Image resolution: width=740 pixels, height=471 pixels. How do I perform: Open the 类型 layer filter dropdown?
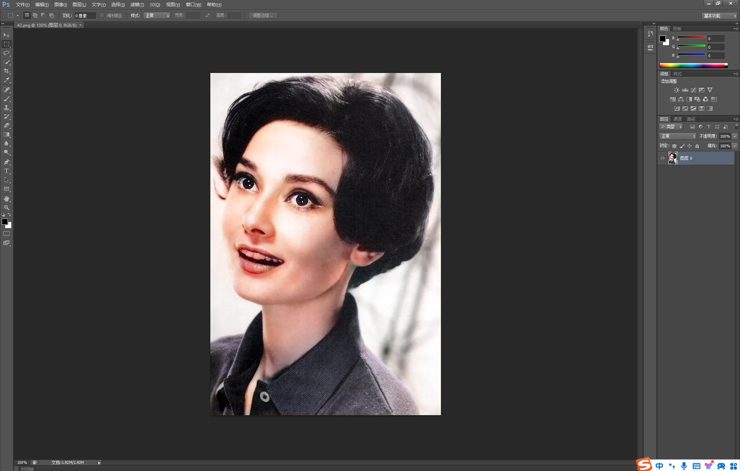point(671,127)
